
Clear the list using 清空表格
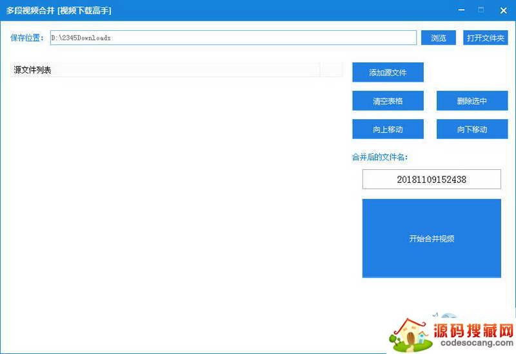[388, 101]
